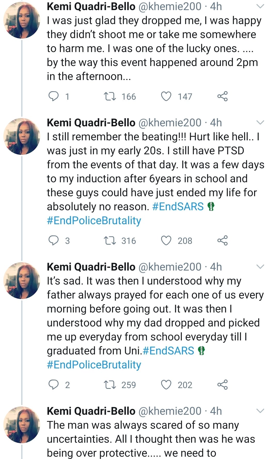The width and height of the screenshot is (274, 459).
Task: Like the tweet with 208 likes
Action: (166, 241)
